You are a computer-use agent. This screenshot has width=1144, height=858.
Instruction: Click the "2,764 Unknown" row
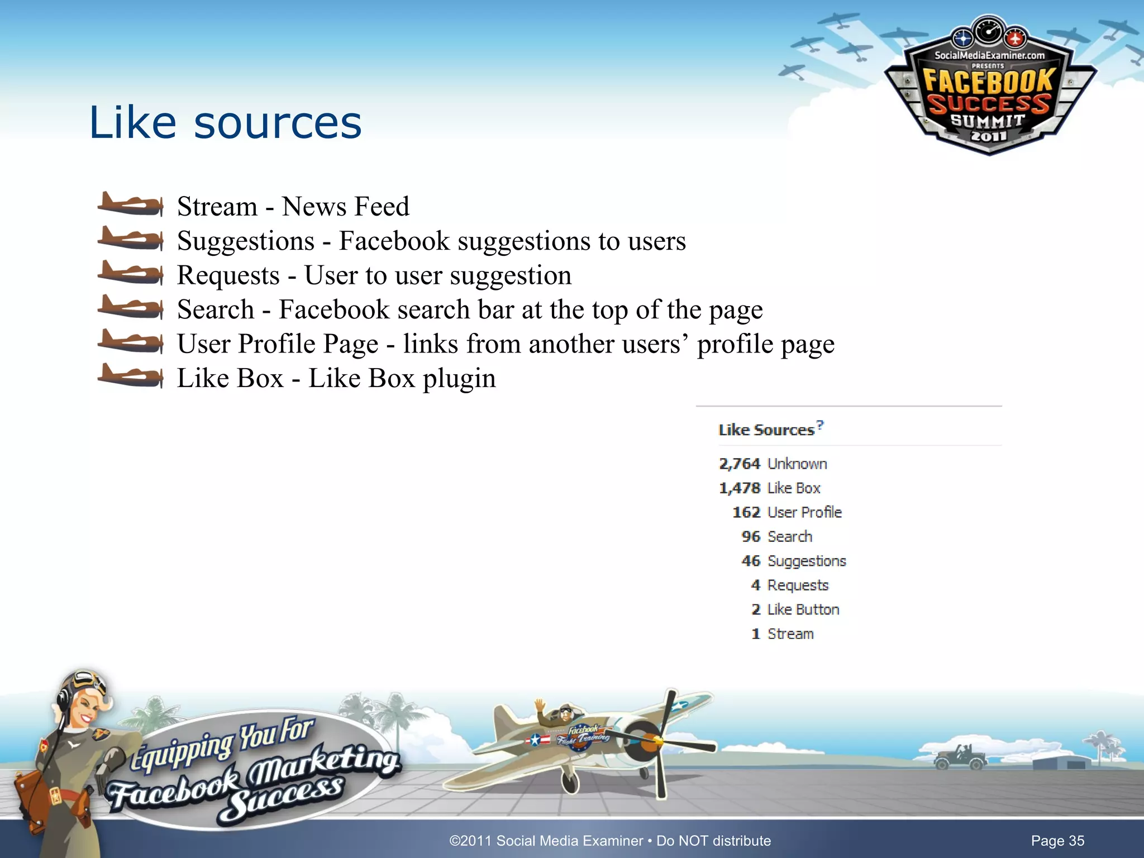pyautogui.click(x=773, y=464)
